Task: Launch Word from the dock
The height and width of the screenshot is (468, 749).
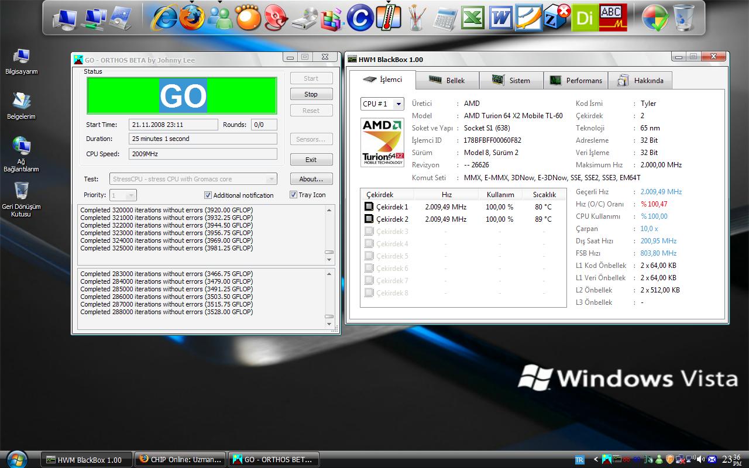Action: [x=501, y=18]
